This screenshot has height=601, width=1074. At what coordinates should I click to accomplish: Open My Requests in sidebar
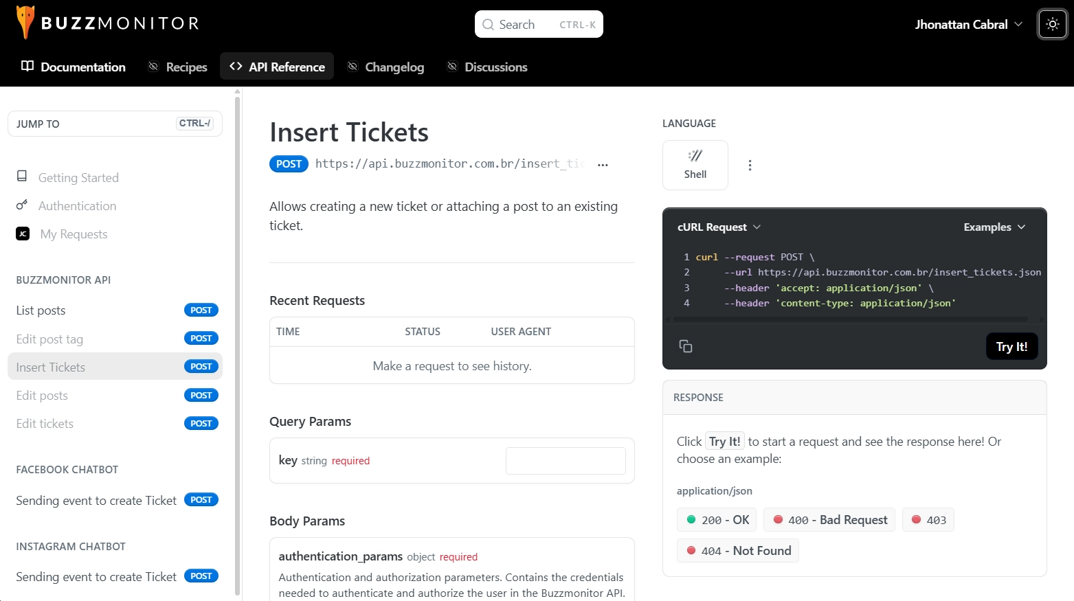(x=74, y=234)
